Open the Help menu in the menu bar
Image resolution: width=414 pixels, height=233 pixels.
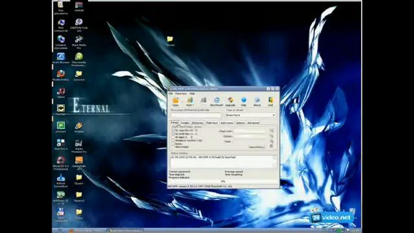(x=192, y=93)
